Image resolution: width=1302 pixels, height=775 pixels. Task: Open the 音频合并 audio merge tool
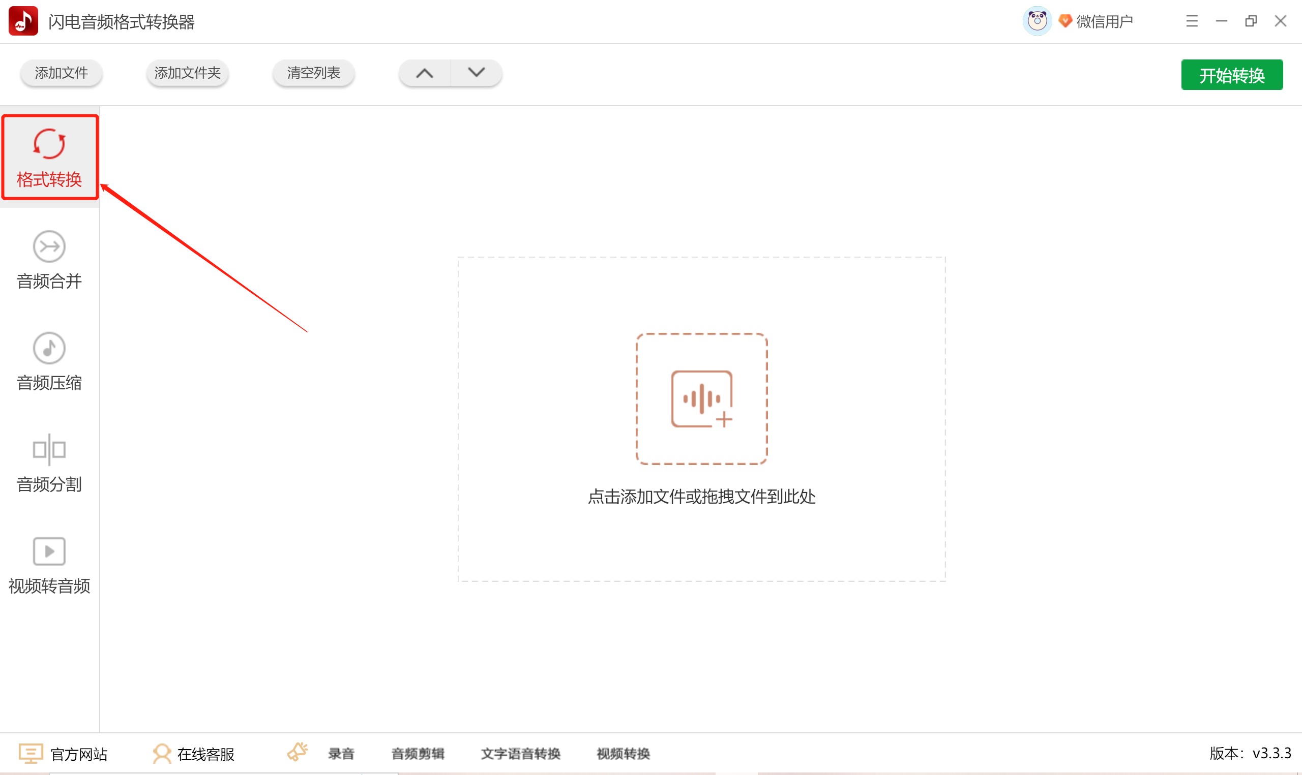49,261
